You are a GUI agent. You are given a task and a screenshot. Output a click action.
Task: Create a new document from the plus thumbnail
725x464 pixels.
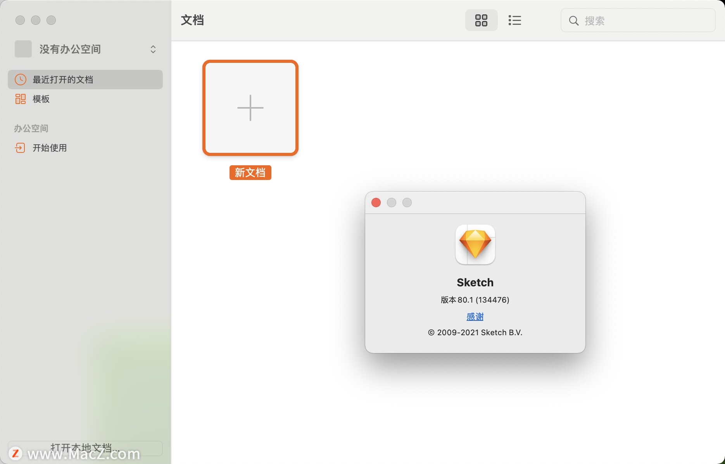tap(250, 108)
